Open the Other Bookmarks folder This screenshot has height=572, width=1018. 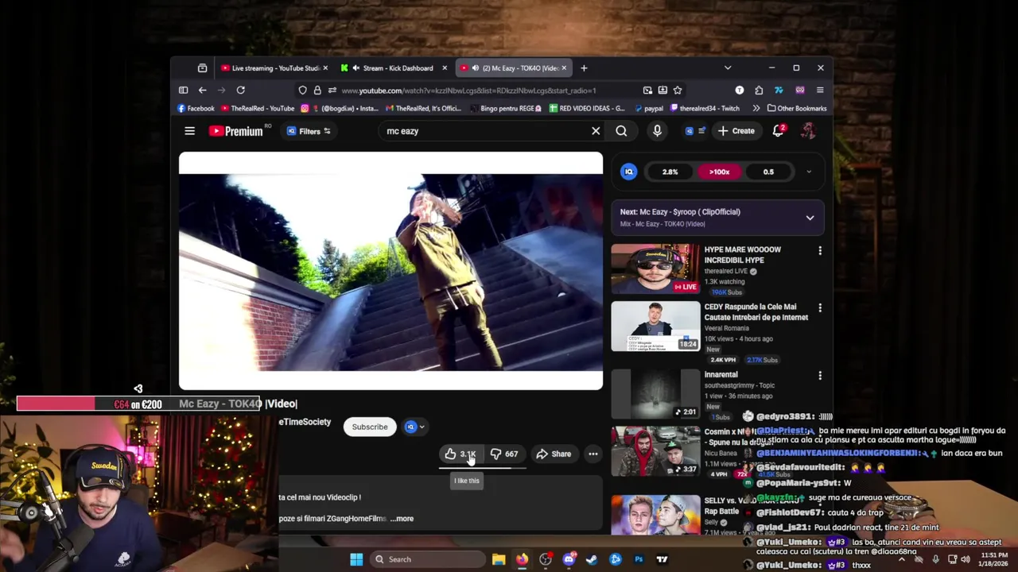point(797,108)
